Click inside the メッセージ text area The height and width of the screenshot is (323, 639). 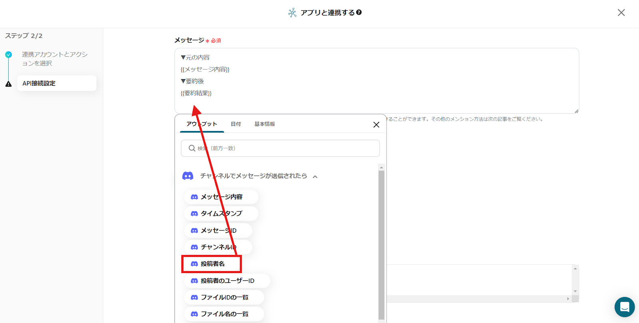pos(376,81)
